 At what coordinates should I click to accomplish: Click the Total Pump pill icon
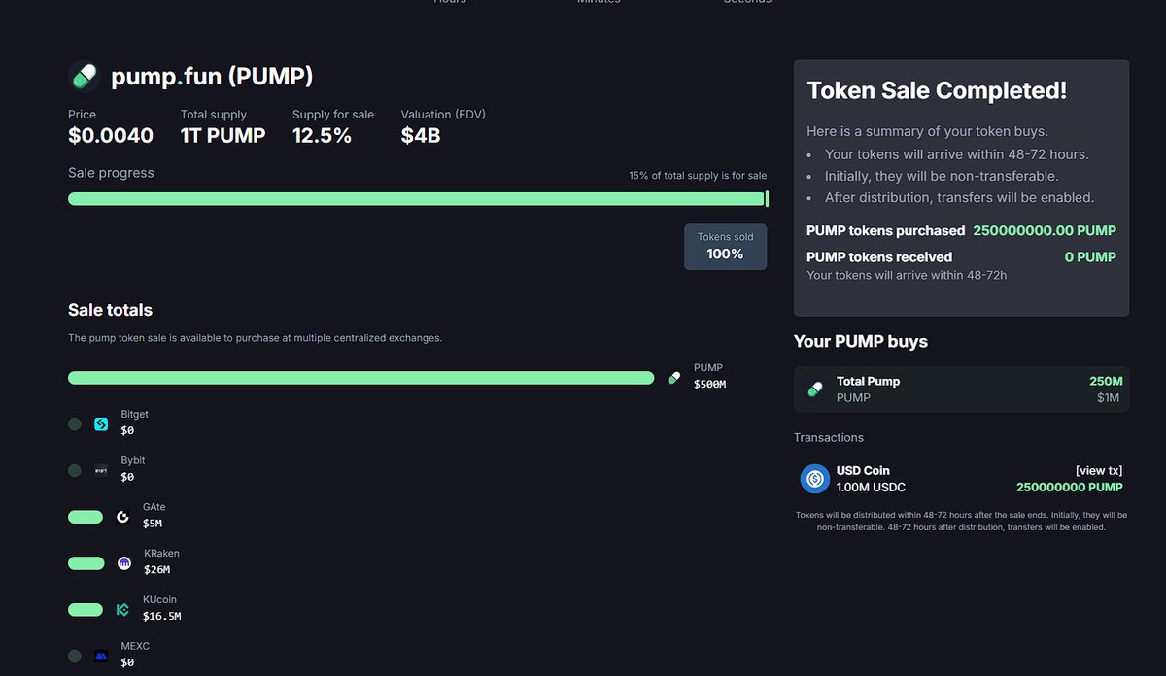(x=814, y=388)
